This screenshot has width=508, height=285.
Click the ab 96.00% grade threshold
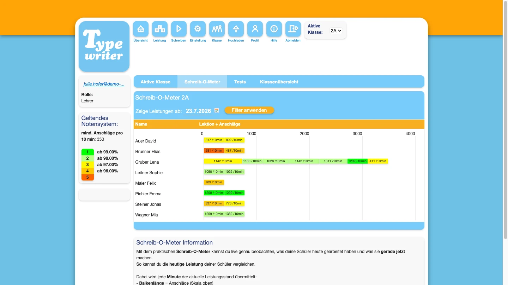(108, 171)
